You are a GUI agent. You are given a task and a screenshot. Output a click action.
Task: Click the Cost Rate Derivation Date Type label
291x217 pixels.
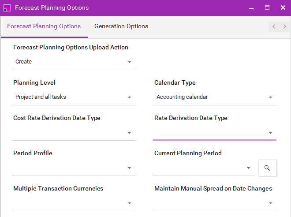click(57, 118)
